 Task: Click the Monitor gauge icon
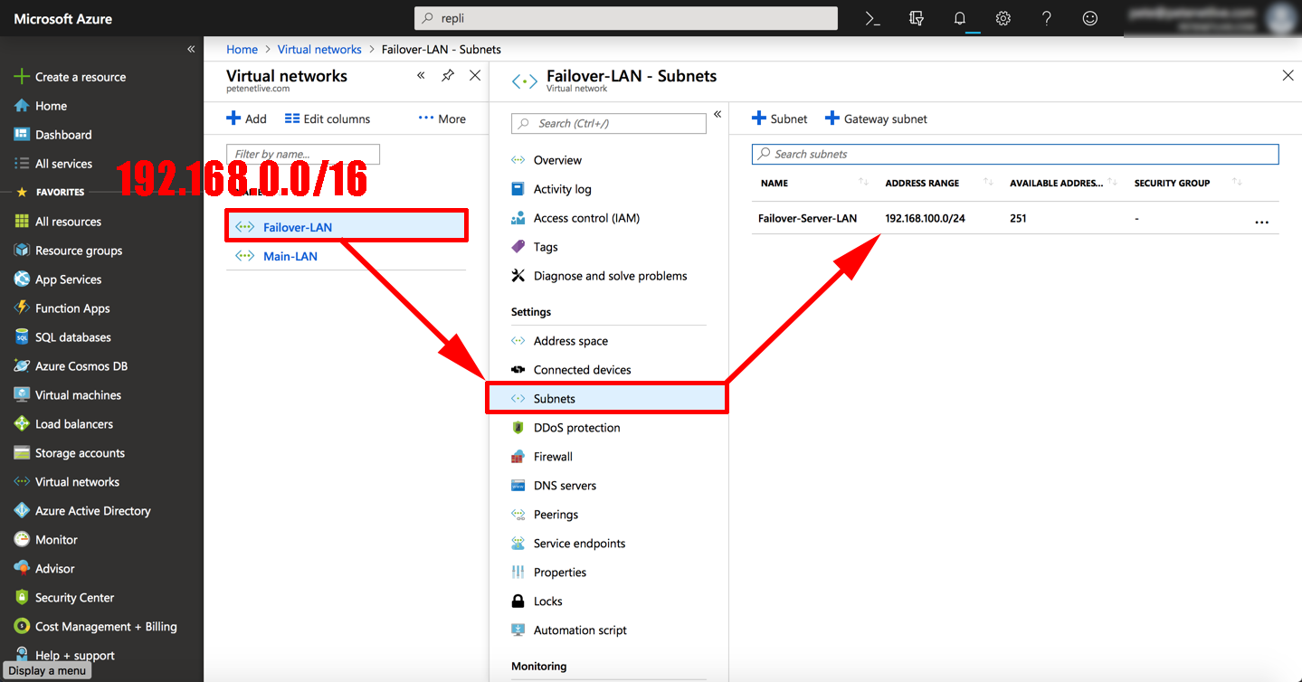[x=22, y=540]
